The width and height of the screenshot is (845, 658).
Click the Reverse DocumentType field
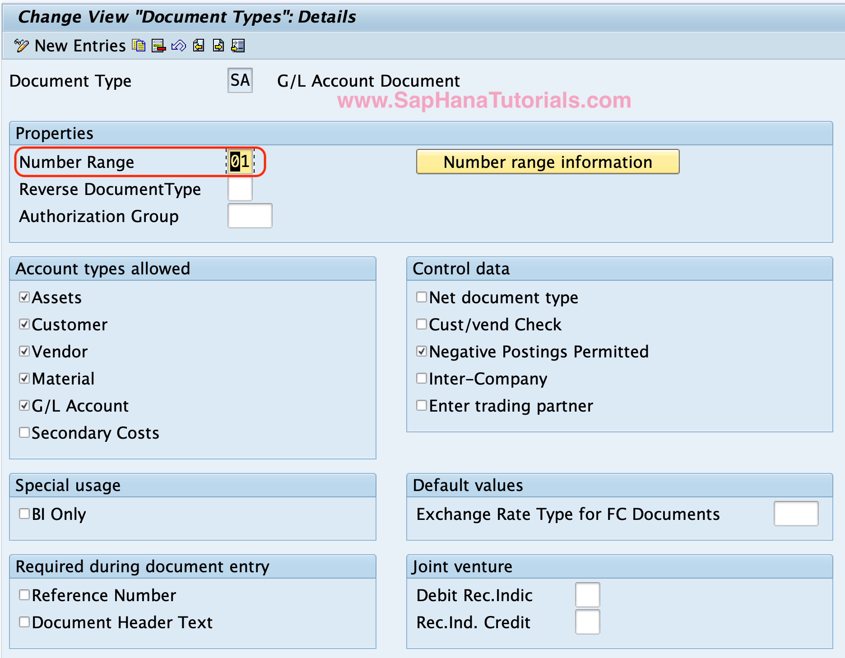240,189
